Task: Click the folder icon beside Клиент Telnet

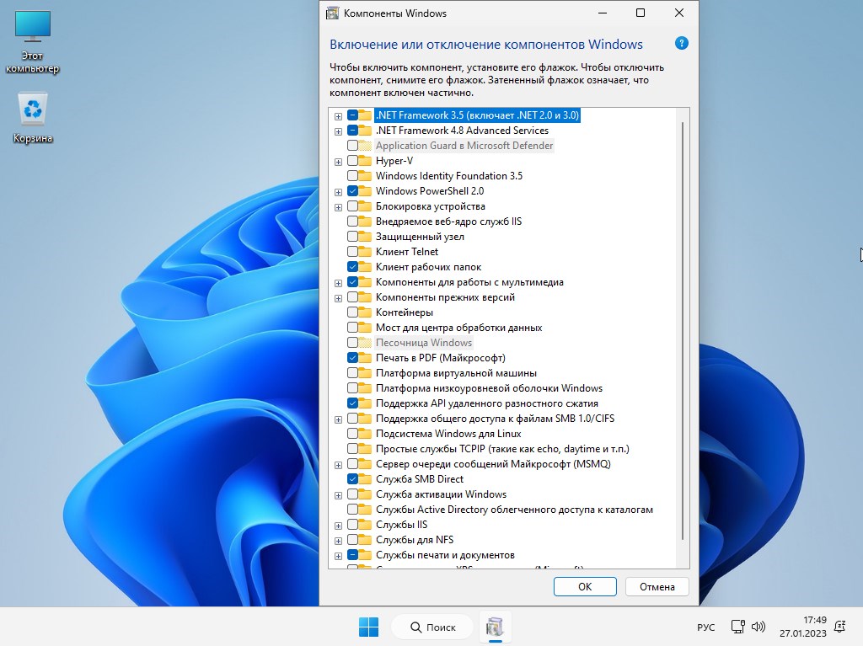Action: (x=365, y=252)
